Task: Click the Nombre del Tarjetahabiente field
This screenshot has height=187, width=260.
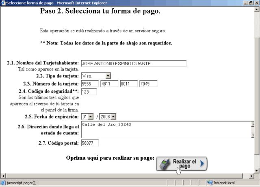Action: tap(133, 64)
